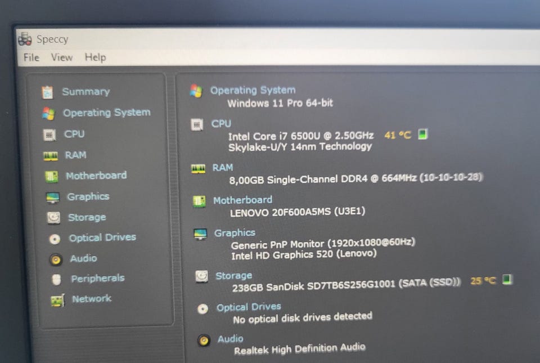The image size is (540, 363).
Task: Select Optical Drives in the sidebar
Action: coord(102,237)
